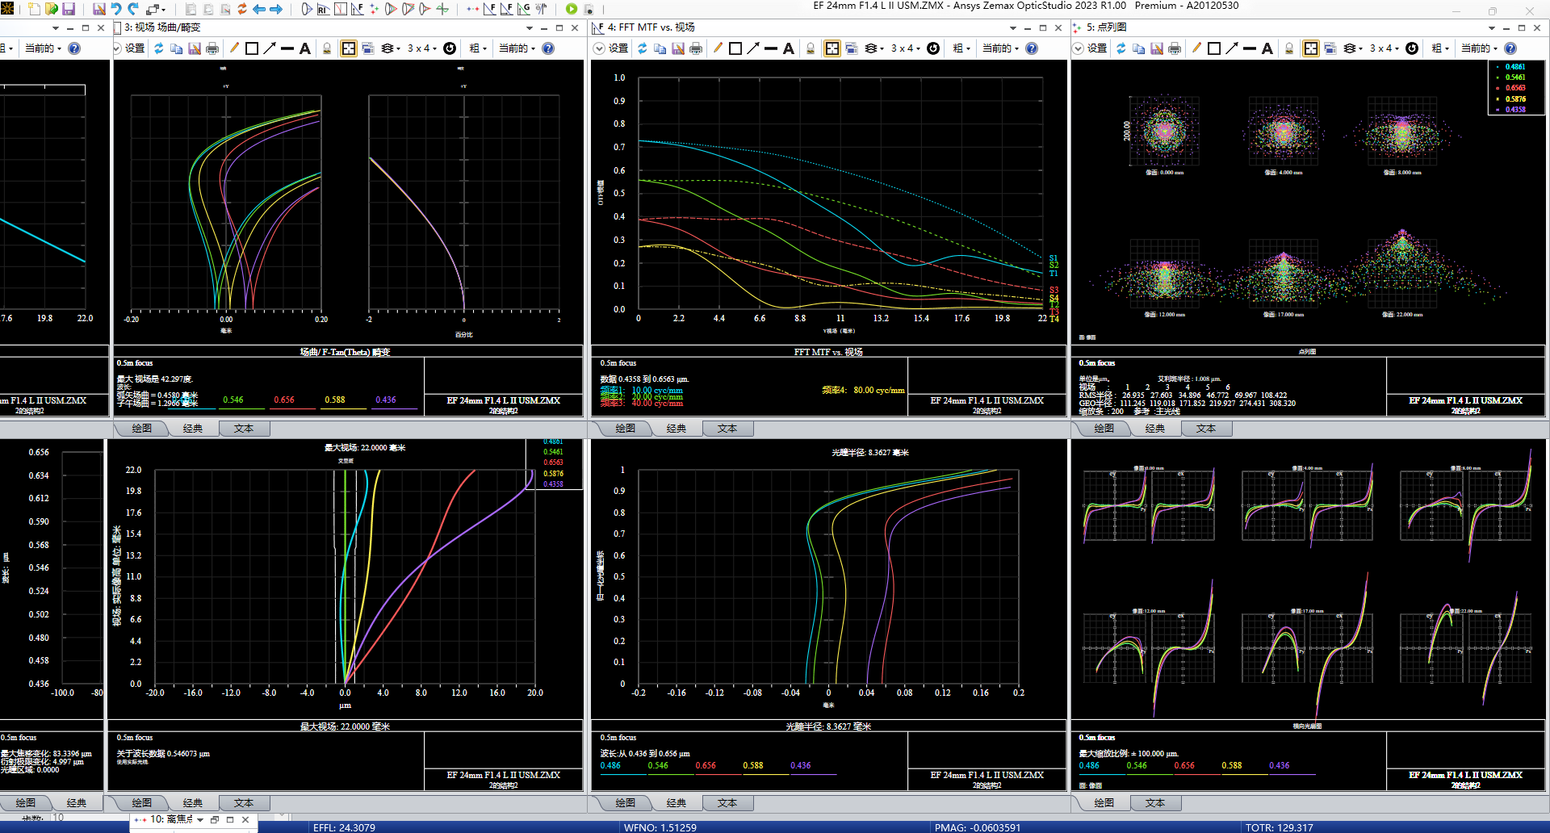Toggle overlay window icon in Spot Diagram toolbar
This screenshot has height=833, width=1550.
1330,48
